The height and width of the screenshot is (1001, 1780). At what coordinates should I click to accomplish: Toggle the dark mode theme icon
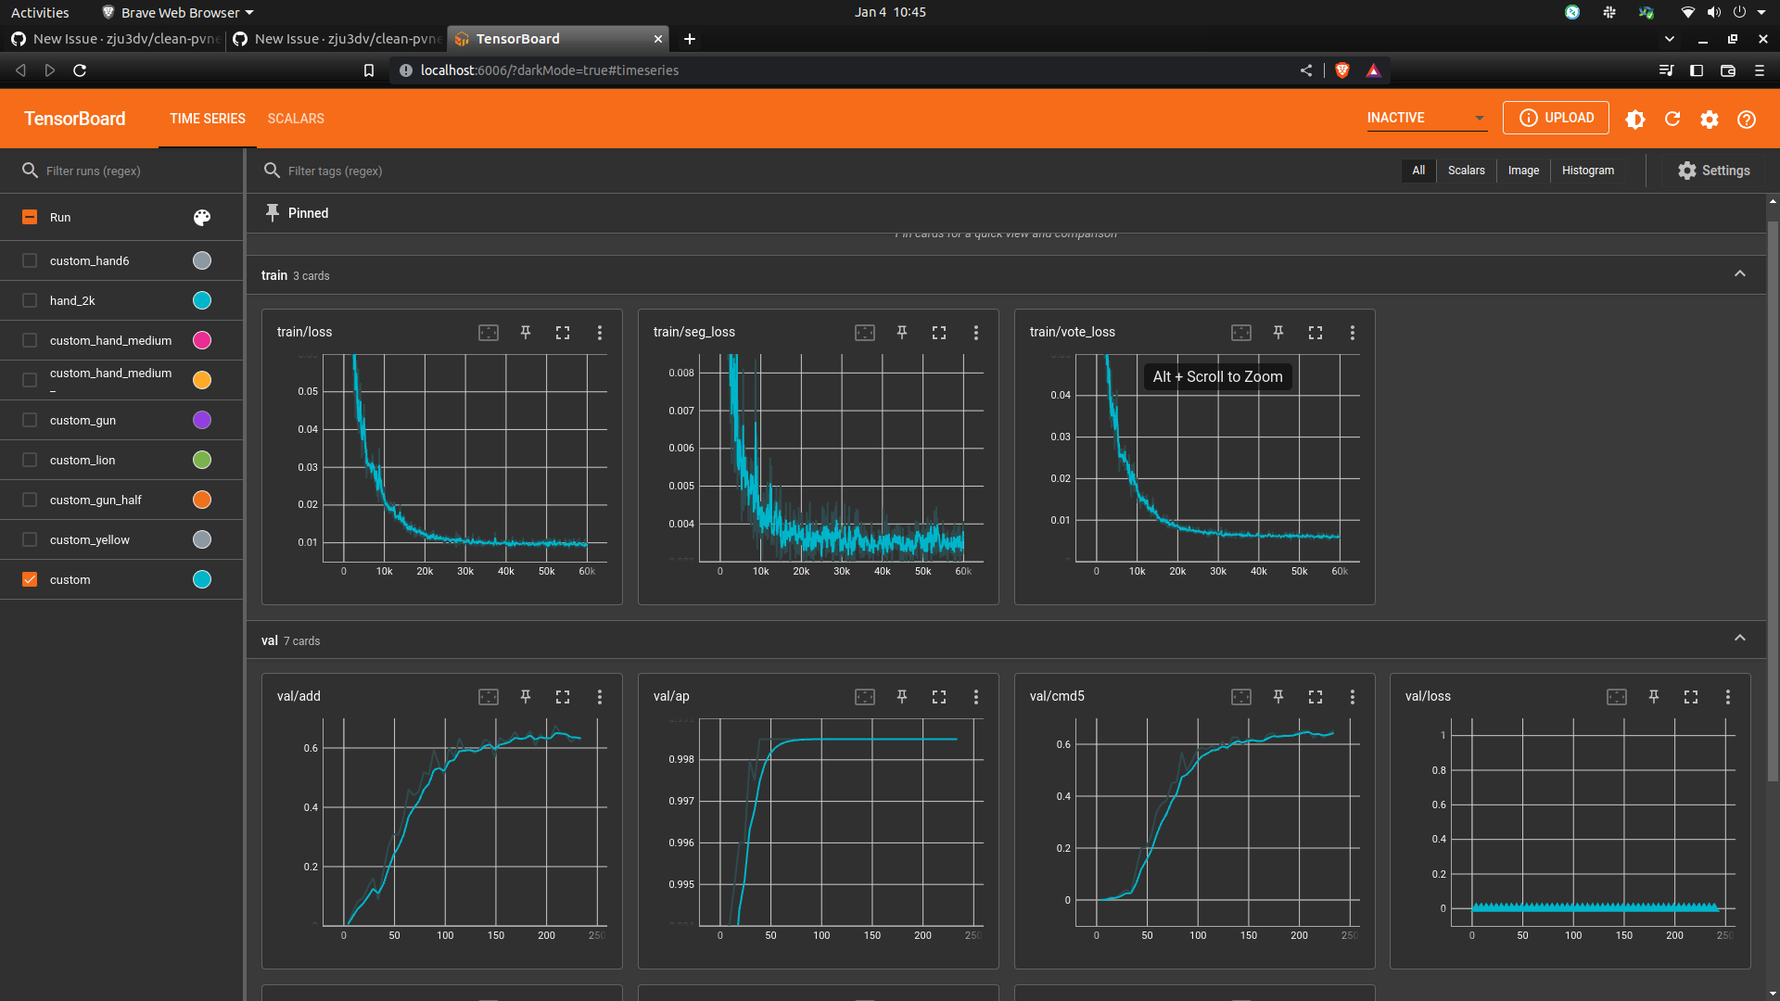point(1635,119)
